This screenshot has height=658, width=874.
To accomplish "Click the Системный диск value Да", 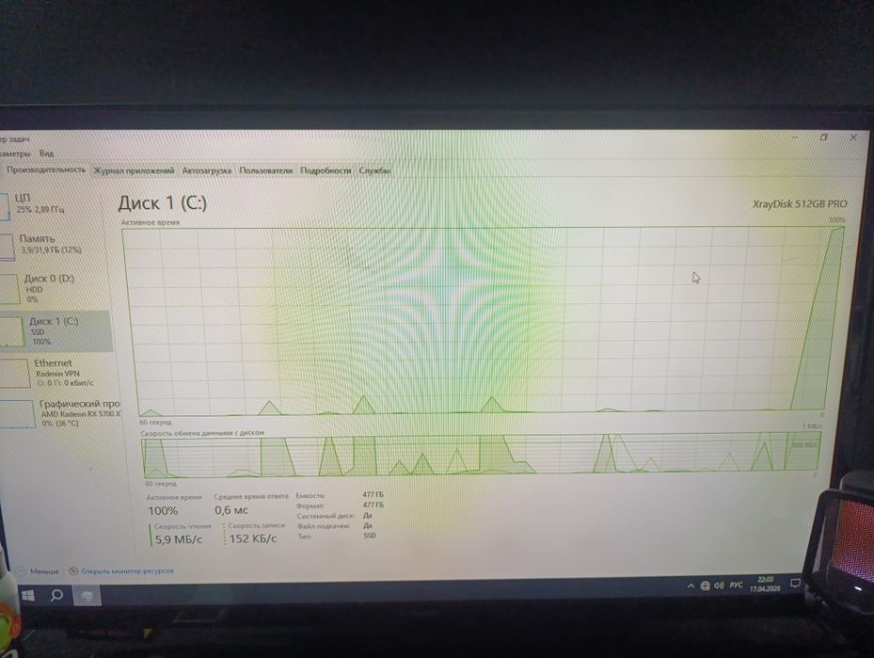I will (x=367, y=515).
